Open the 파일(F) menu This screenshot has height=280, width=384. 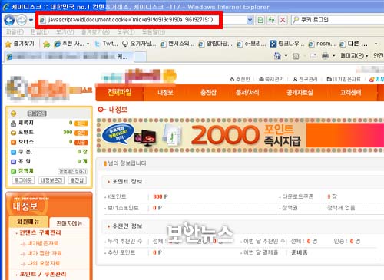(15, 32)
